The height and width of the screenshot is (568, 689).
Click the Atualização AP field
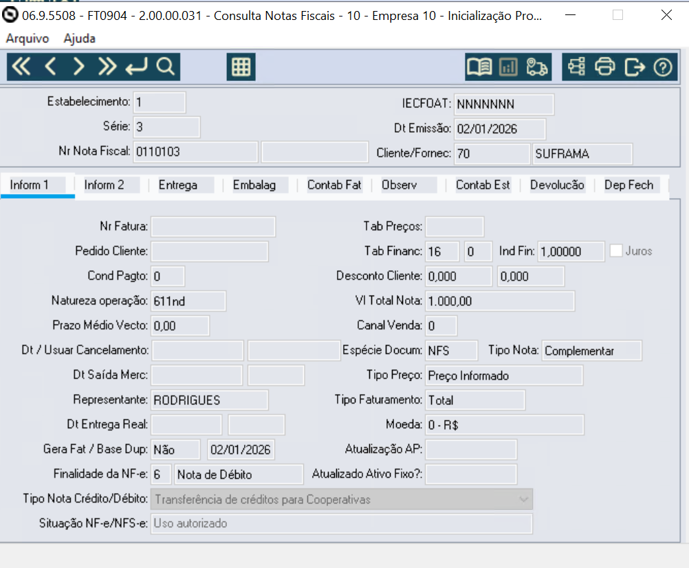tap(471, 450)
